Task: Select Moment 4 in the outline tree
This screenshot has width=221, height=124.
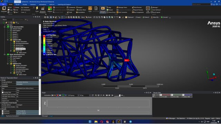Action: click(15, 38)
